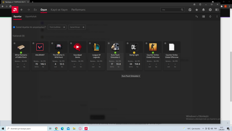Click Dying Light's 158.8 fps value

tap(137, 64)
